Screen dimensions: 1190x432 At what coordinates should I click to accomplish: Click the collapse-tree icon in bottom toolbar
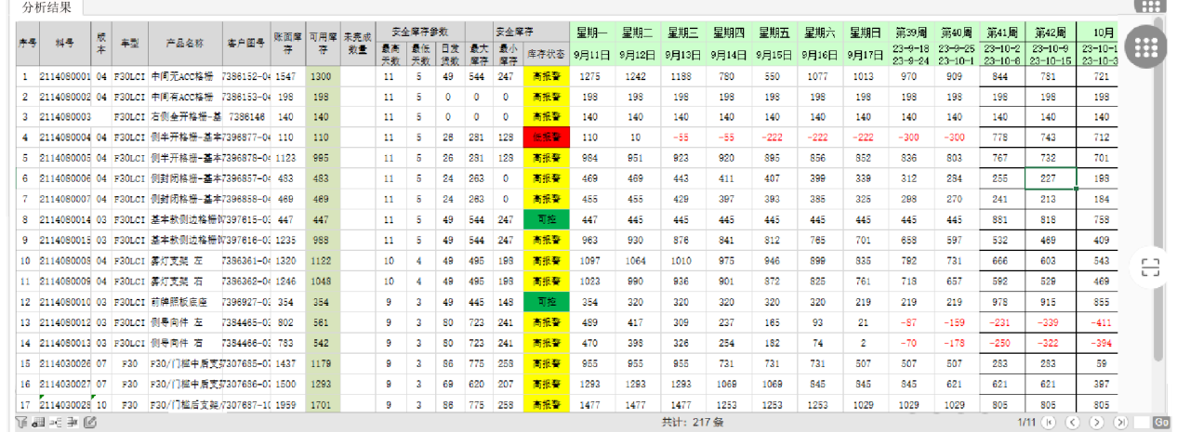(73, 423)
